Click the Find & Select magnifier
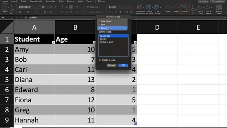Image resolution: width=227 pixels, height=128 pixels. pyautogui.click(x=208, y=7)
